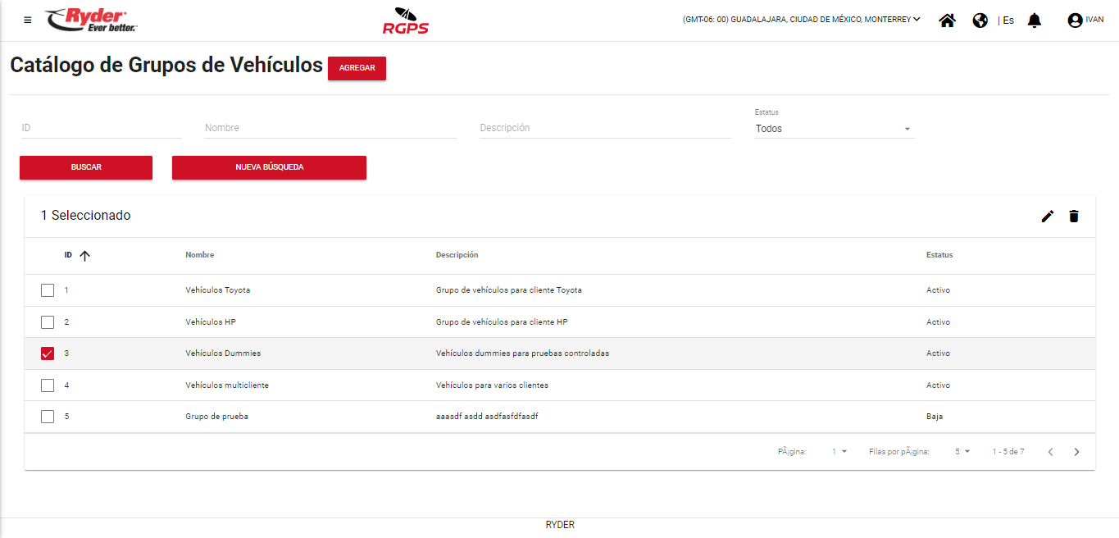Check the Vehículos Toyota row checkbox
This screenshot has width=1119, height=538.
48,290
